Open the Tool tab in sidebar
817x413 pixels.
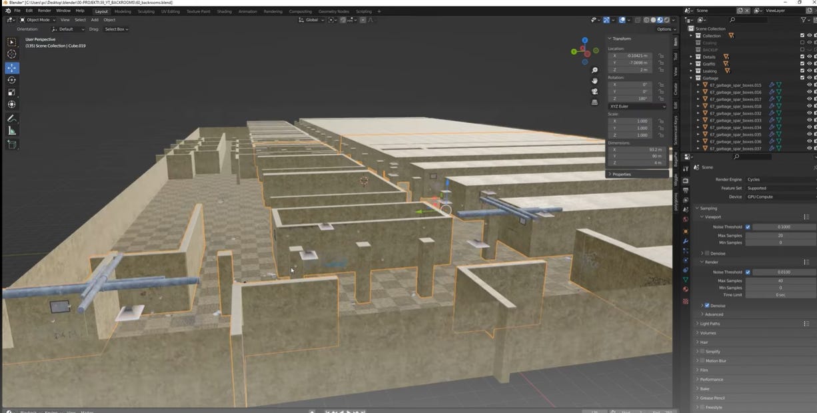click(x=674, y=57)
